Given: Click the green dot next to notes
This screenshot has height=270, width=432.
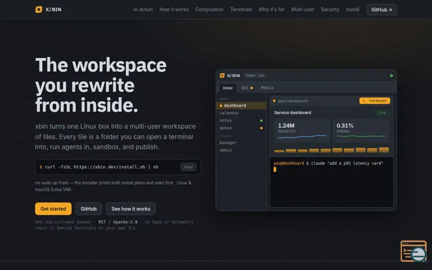Looking at the screenshot, I should [x=261, y=120].
